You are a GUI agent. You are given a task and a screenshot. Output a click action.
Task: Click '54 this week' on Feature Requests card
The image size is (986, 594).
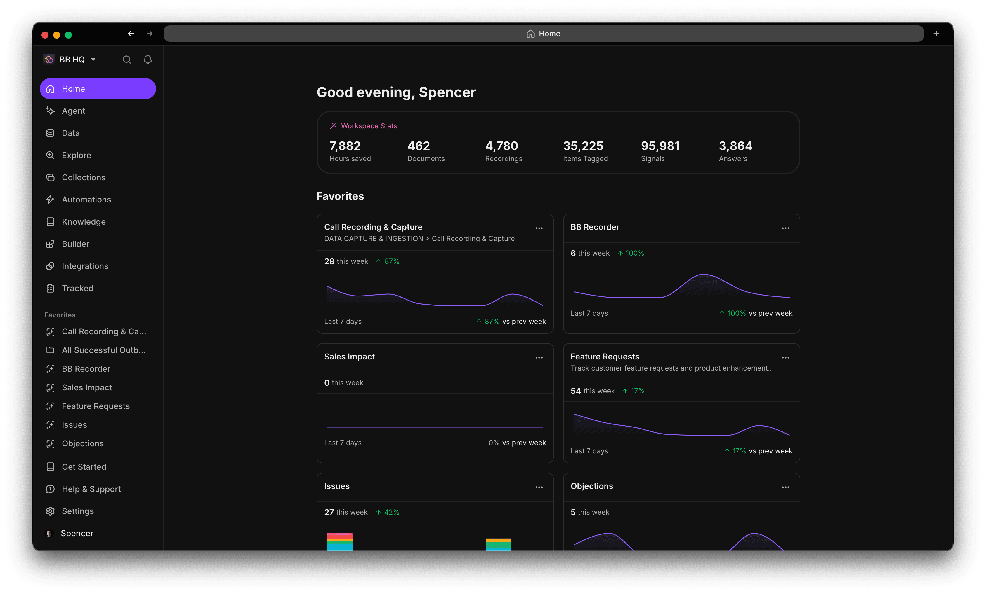pyautogui.click(x=592, y=391)
